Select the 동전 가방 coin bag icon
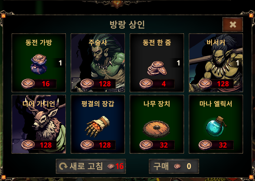Screen dimensions: 255x181 [x=39, y=64]
